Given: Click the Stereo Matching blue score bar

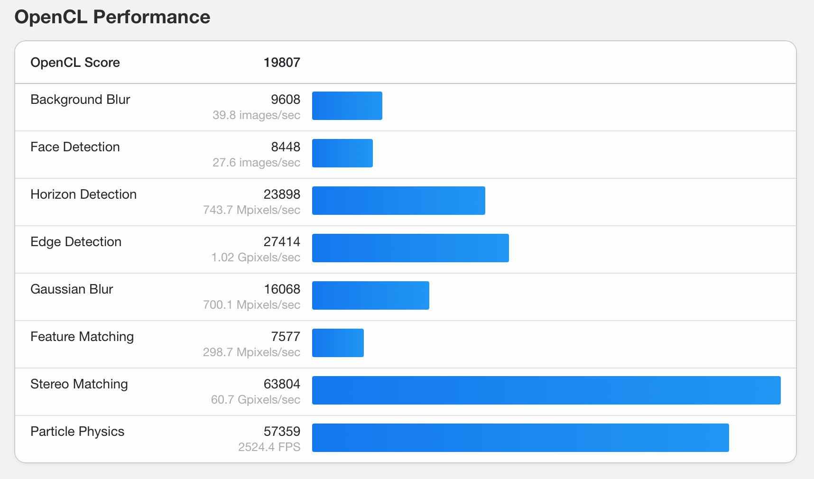Looking at the screenshot, I should 546,390.
